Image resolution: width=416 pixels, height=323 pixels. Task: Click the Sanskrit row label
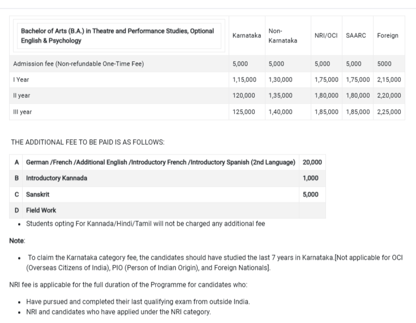[38, 194]
